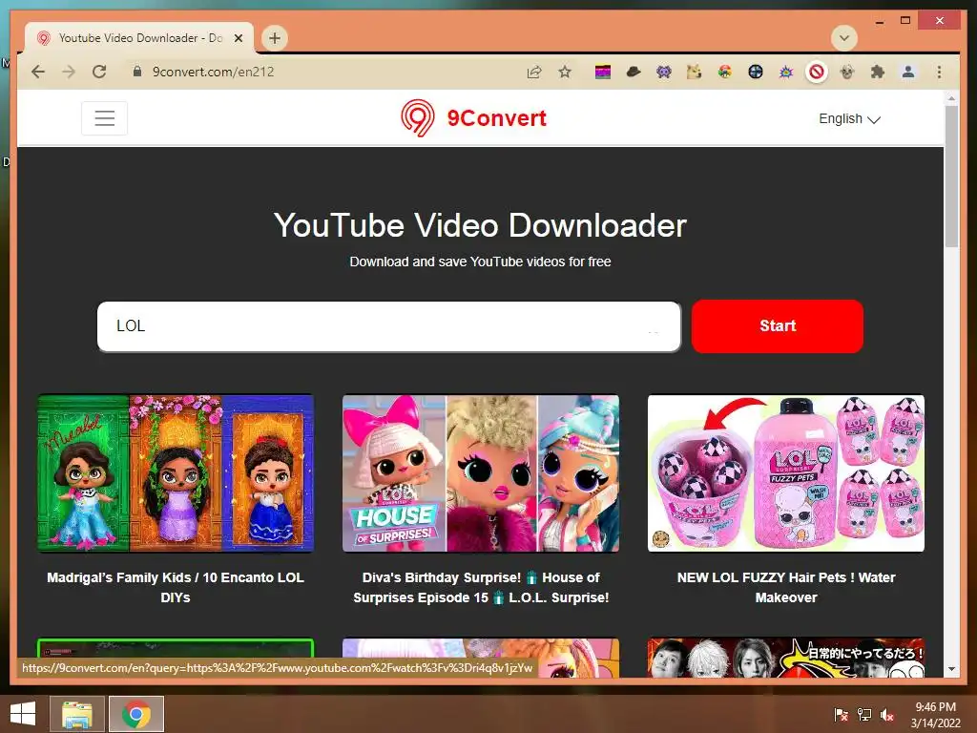Click NEW LOL FUZZY Hair Pets title
977x733 pixels.
[x=786, y=587]
